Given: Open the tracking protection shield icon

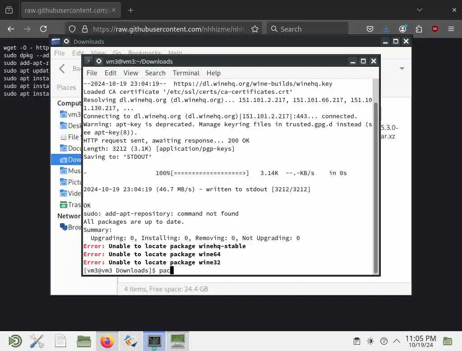Looking at the screenshot, I should pos(72,29).
